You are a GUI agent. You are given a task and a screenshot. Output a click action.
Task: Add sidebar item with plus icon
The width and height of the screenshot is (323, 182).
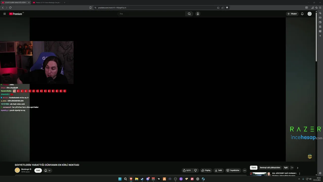click(320, 36)
